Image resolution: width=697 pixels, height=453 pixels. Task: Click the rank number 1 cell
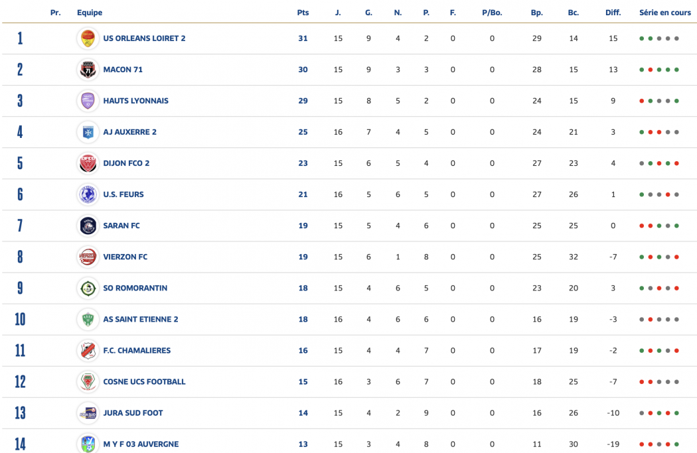20,38
